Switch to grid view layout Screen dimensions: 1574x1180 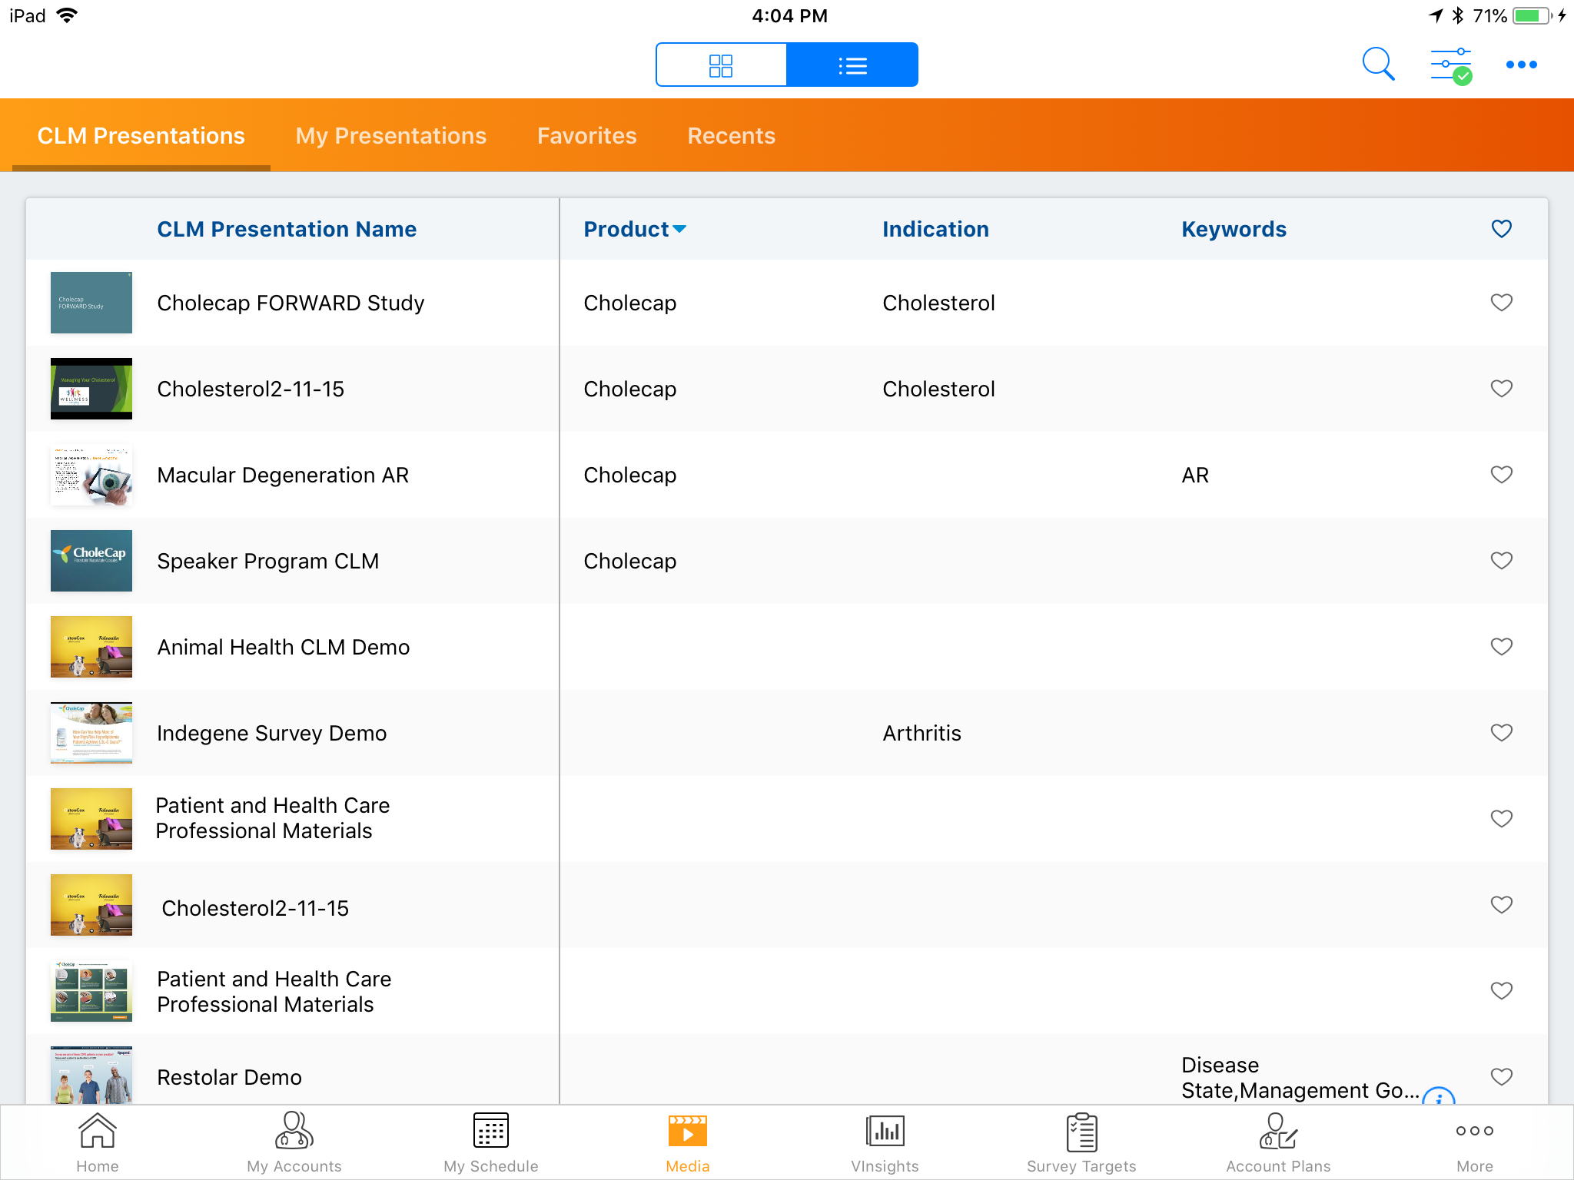pos(721,65)
